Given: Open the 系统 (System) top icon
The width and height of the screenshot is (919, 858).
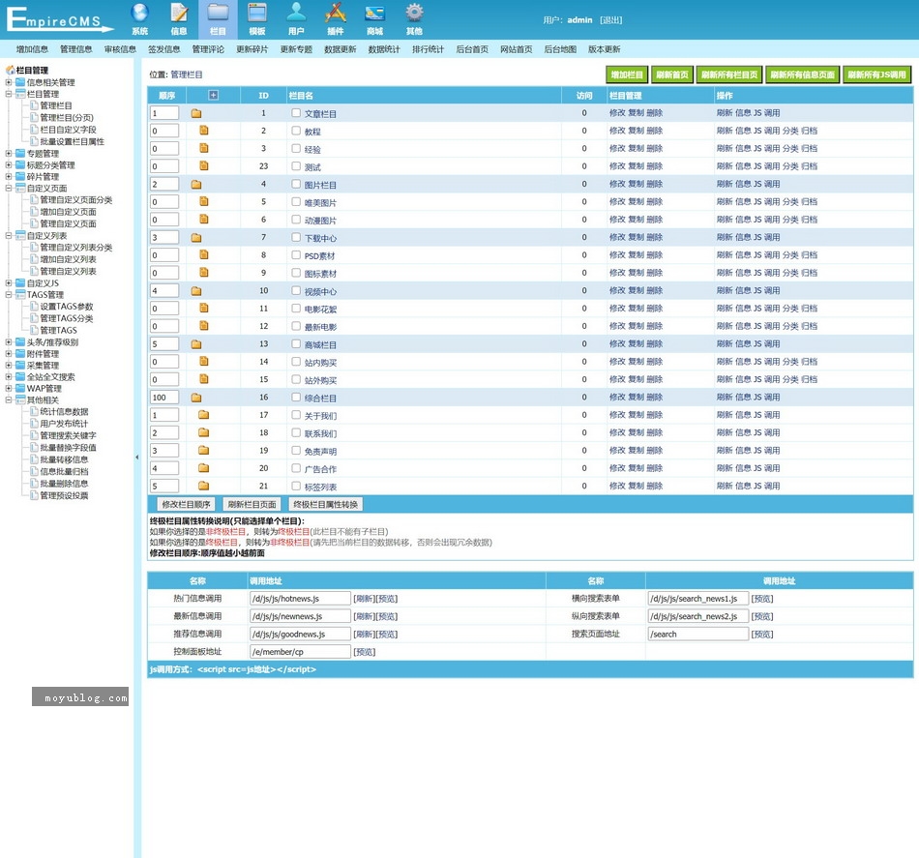Looking at the screenshot, I should coord(139,19).
